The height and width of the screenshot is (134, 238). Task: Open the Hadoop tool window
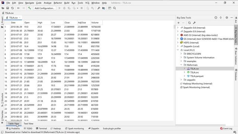click(x=55, y=128)
